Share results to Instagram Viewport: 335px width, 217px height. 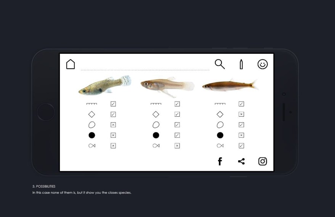coord(263,161)
